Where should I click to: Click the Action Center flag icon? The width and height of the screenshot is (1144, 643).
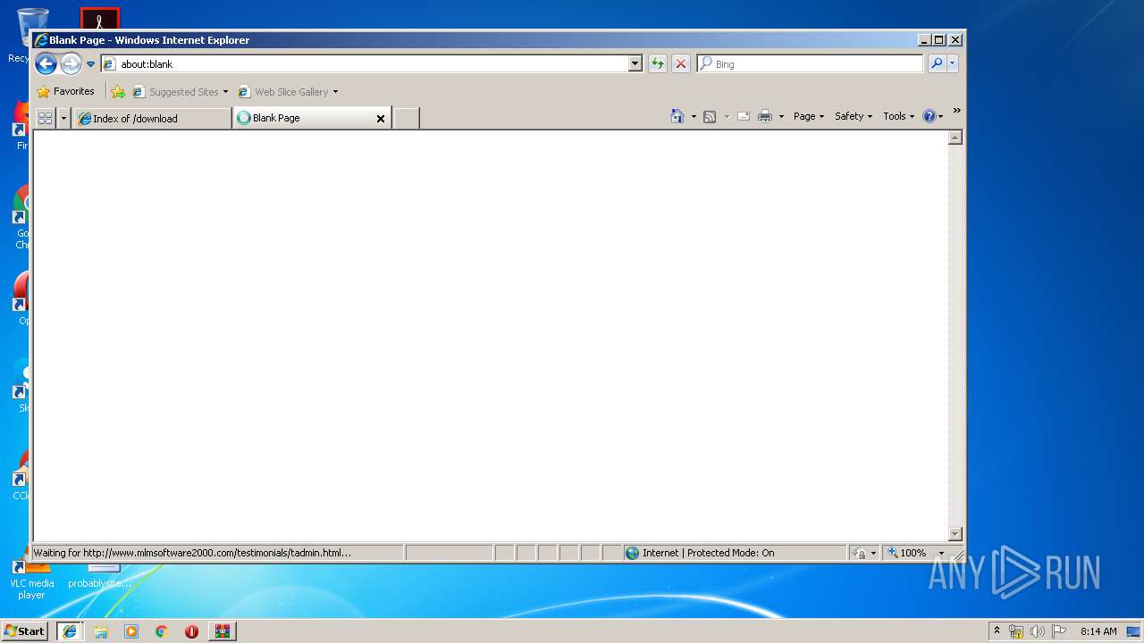[x=1059, y=630]
